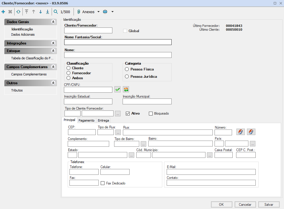Viewport: 284px width, 209px height.
Task: Jump to the last record arrow
Action: click(48, 12)
